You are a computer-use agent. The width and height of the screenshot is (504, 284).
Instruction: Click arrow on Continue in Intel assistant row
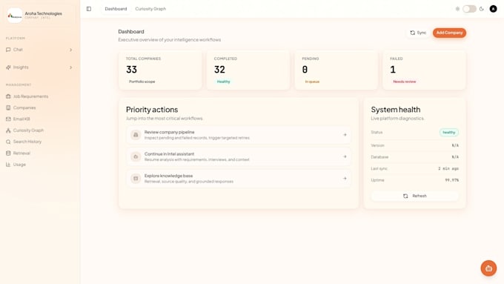click(x=345, y=156)
